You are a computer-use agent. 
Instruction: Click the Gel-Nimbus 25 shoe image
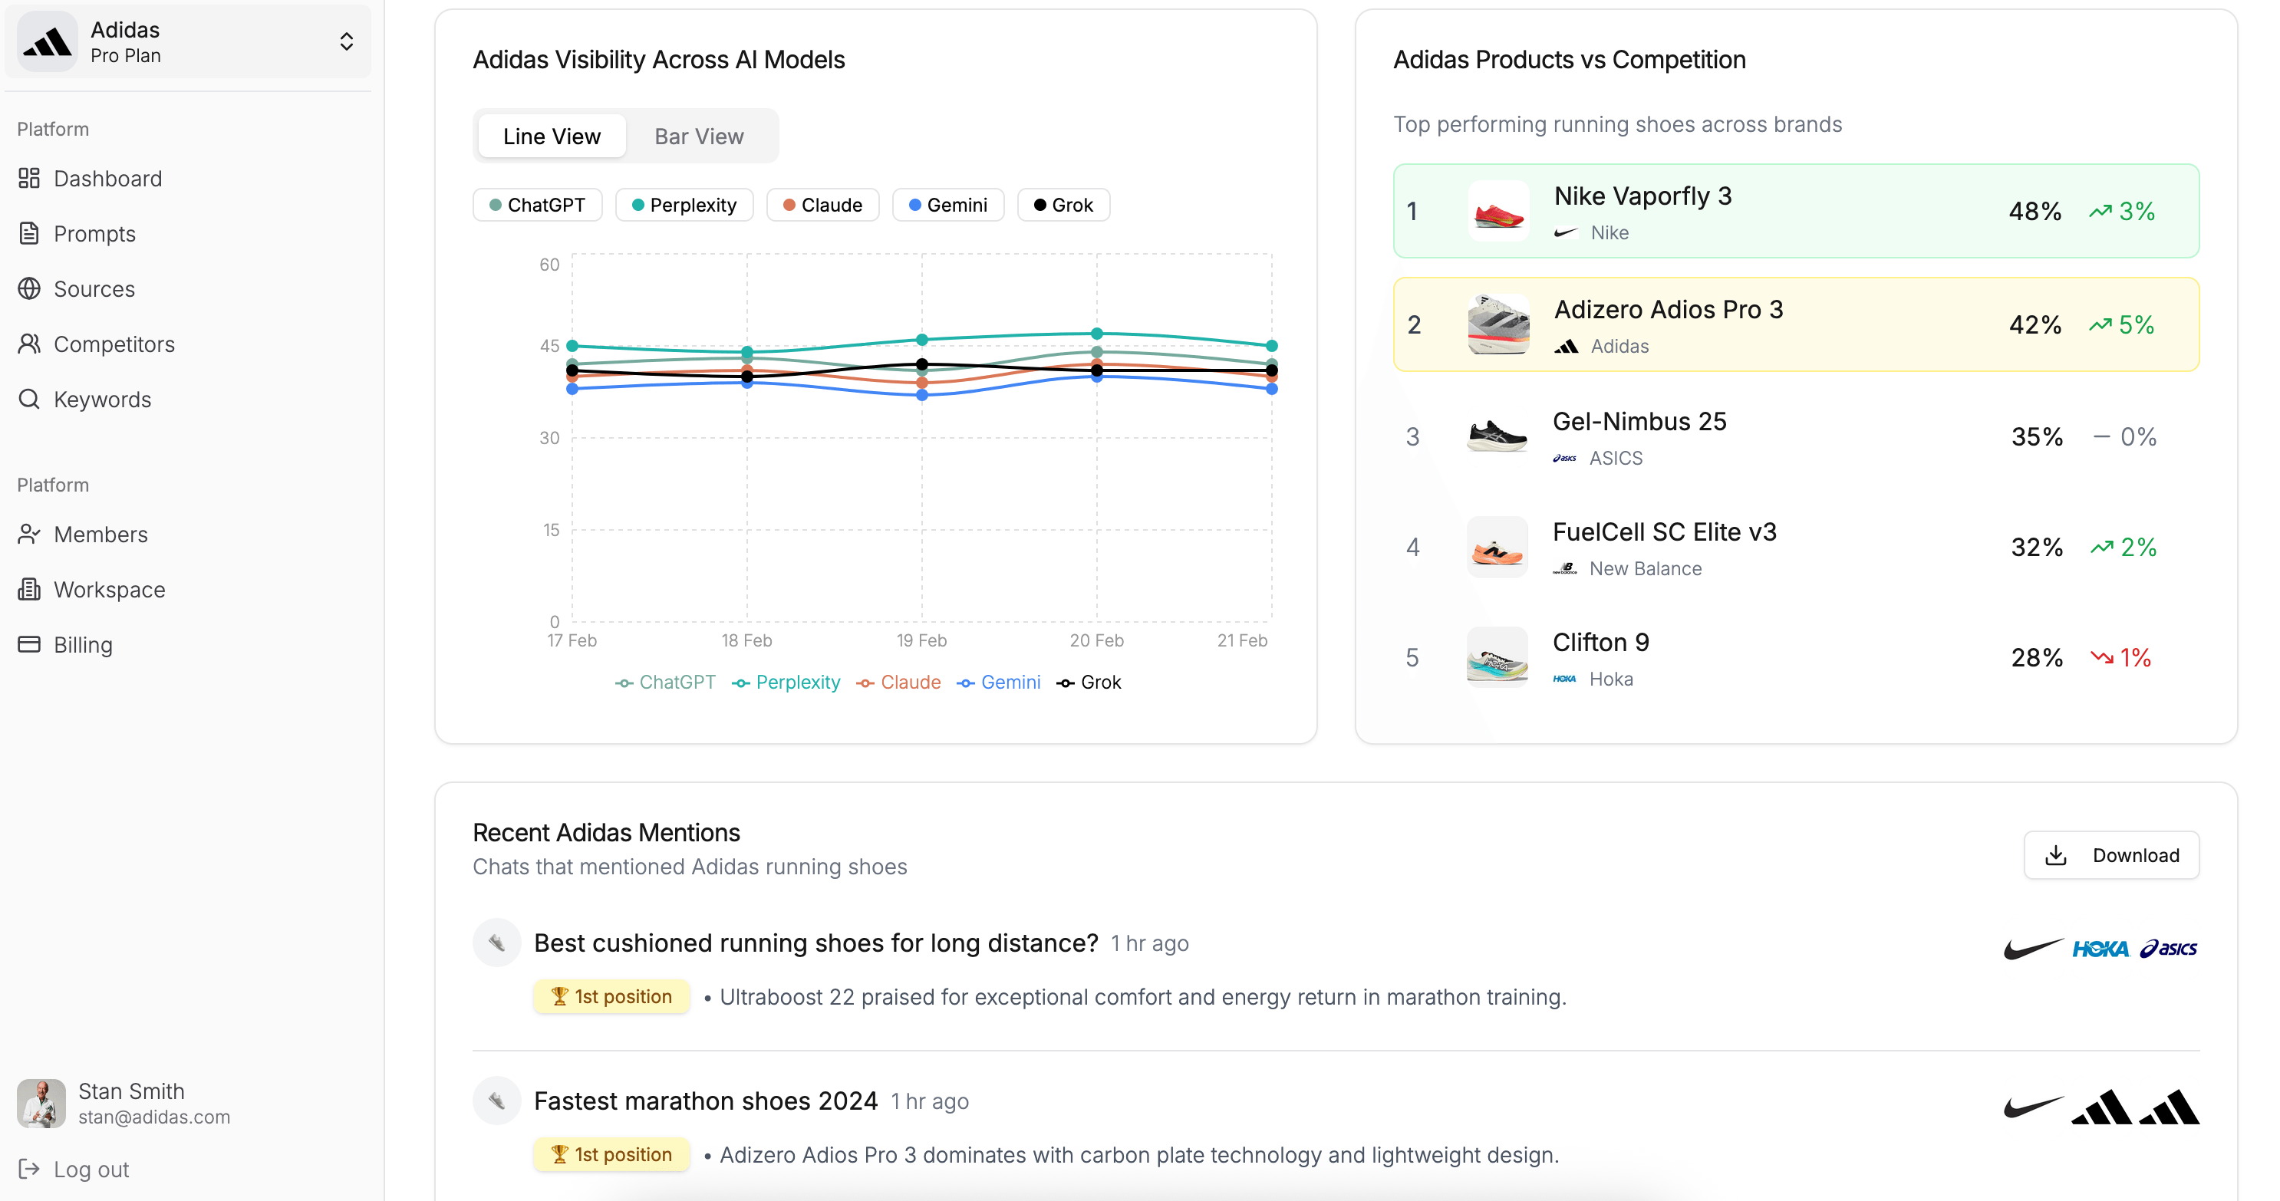(1497, 436)
